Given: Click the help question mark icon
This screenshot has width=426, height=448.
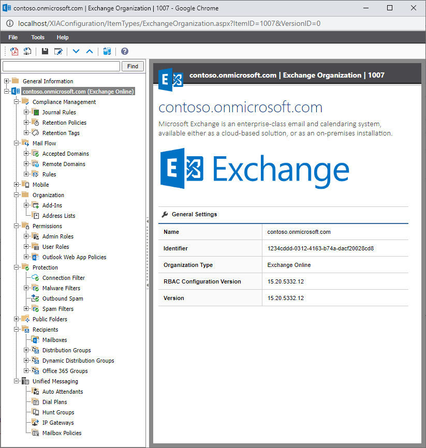Looking at the screenshot, I should pyautogui.click(x=125, y=51).
